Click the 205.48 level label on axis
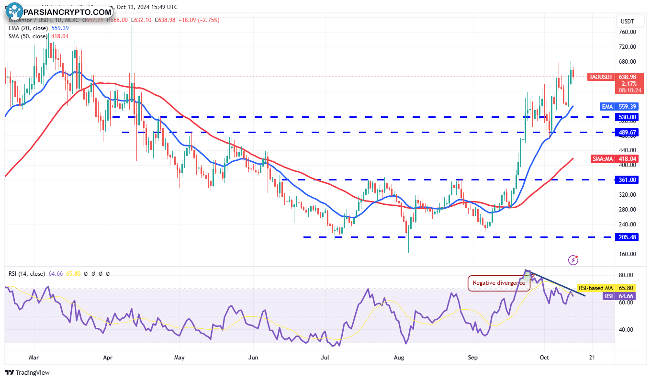Viewport: 651px width, 381px height. tap(628, 237)
